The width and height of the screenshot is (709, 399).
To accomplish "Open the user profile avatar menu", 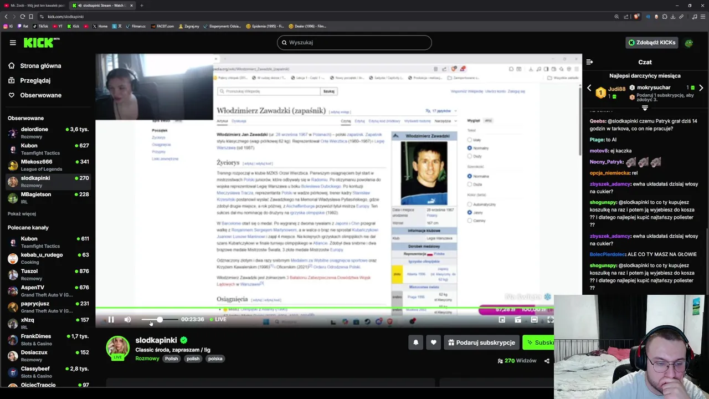I will [689, 43].
